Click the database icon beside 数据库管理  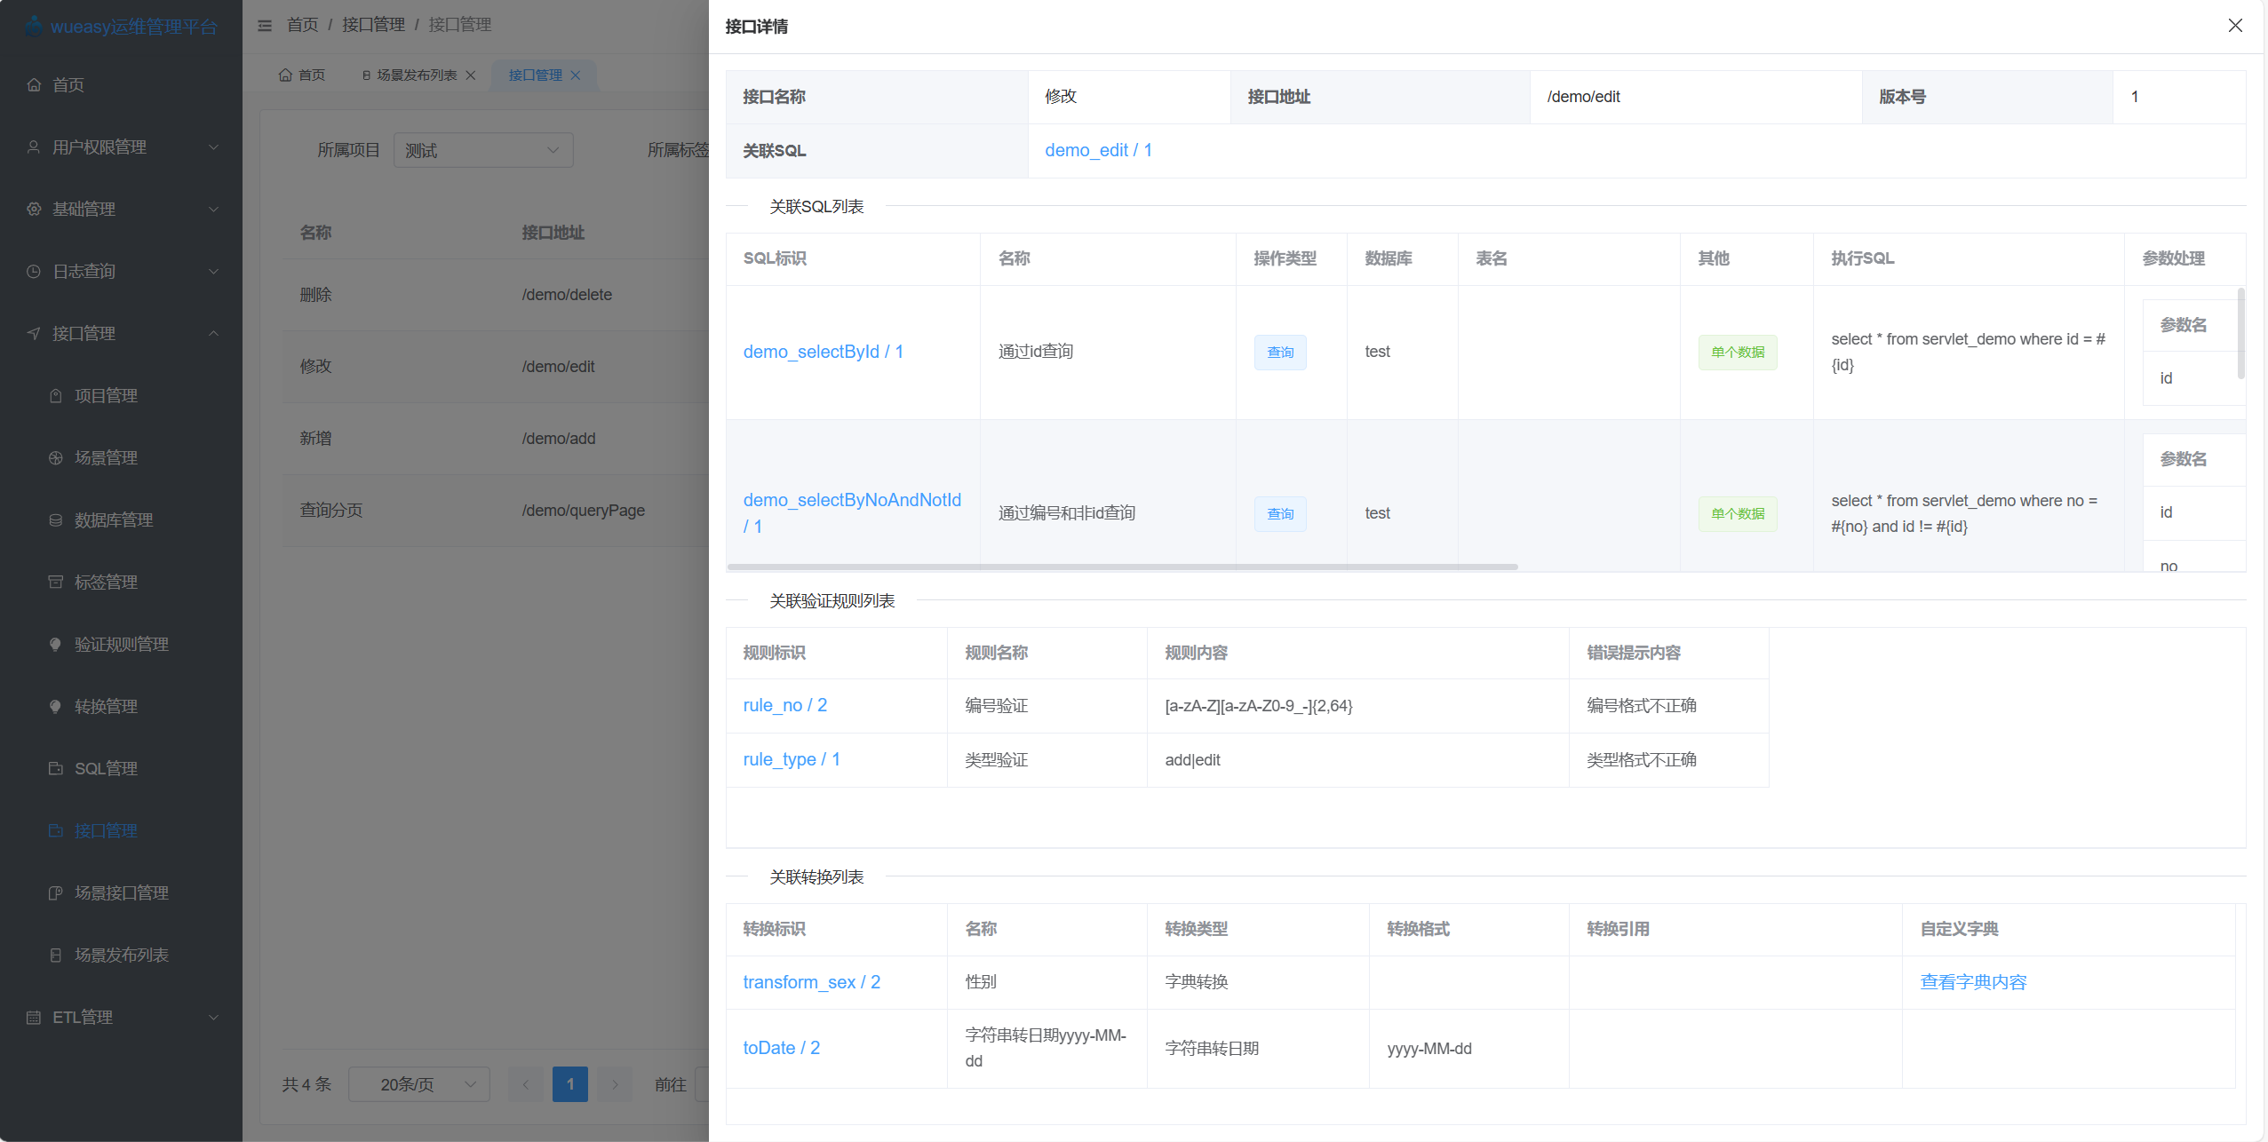click(x=56, y=520)
